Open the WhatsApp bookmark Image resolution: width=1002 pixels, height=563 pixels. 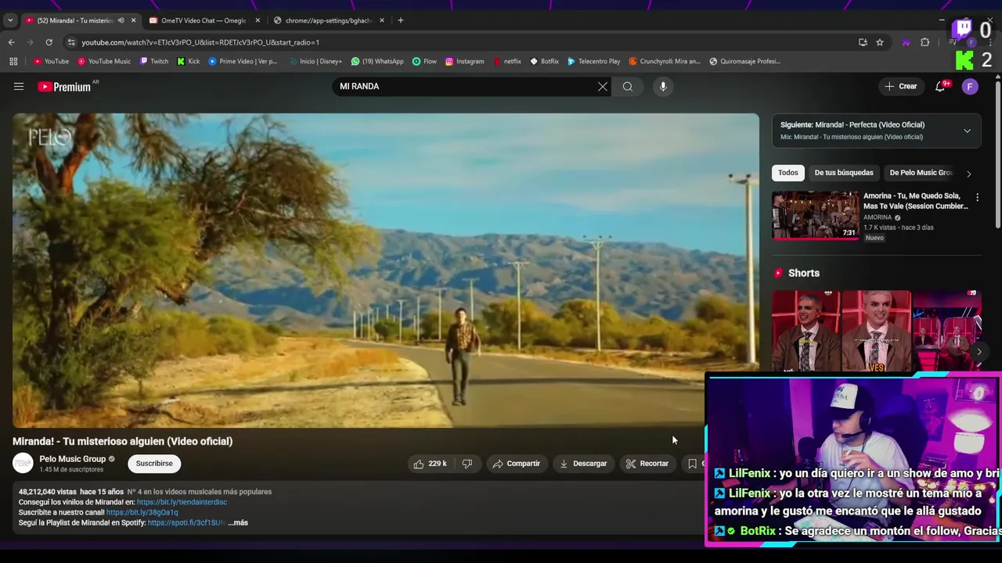pyautogui.click(x=377, y=61)
